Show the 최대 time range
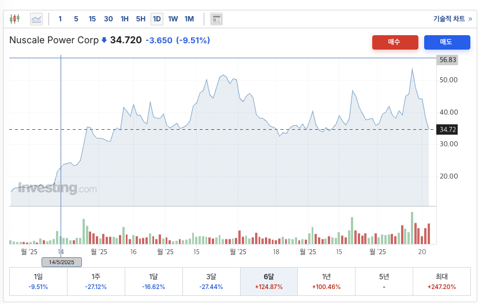The width and height of the screenshot is (479, 304). coord(441,281)
